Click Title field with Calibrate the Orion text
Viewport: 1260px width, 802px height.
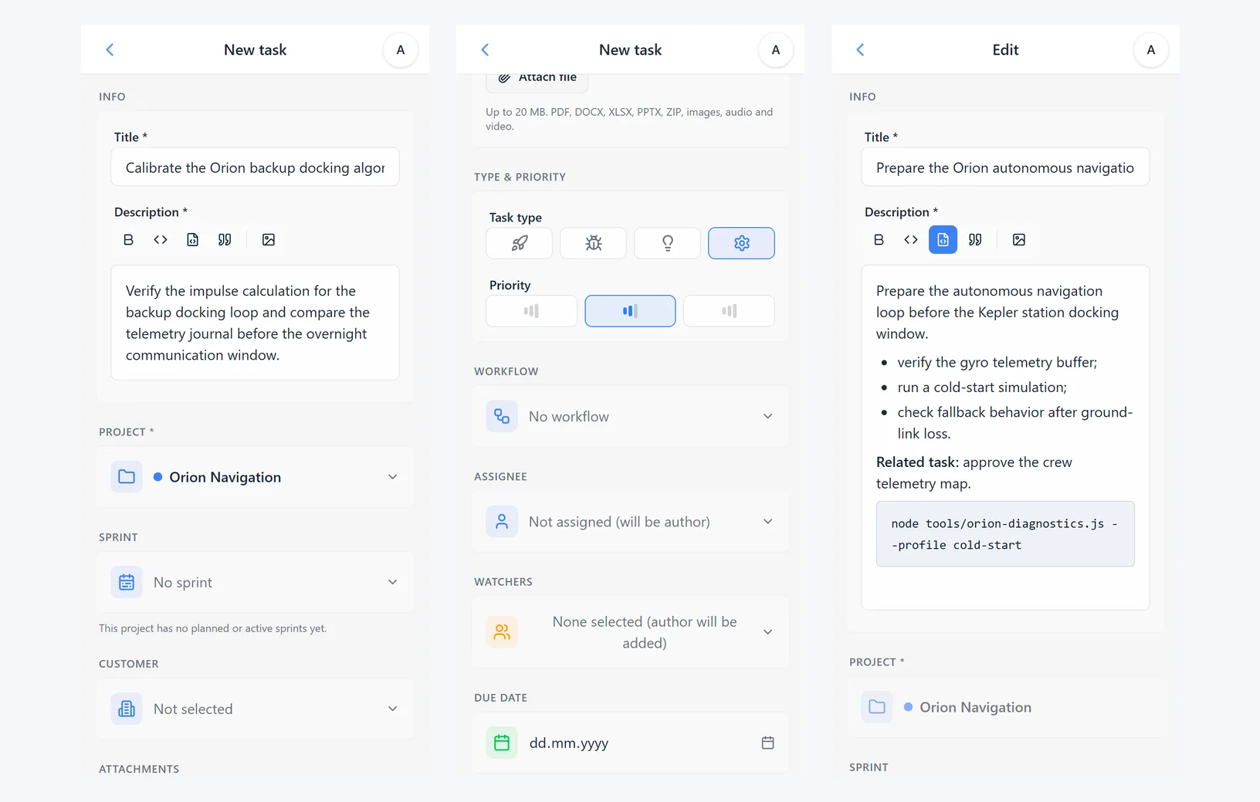tap(255, 168)
